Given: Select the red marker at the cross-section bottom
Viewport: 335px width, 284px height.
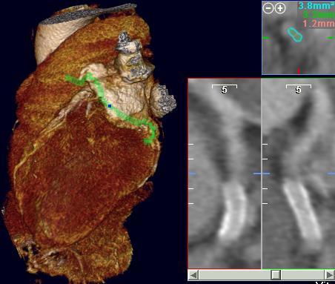Looking at the screenshot, I should [x=299, y=70].
